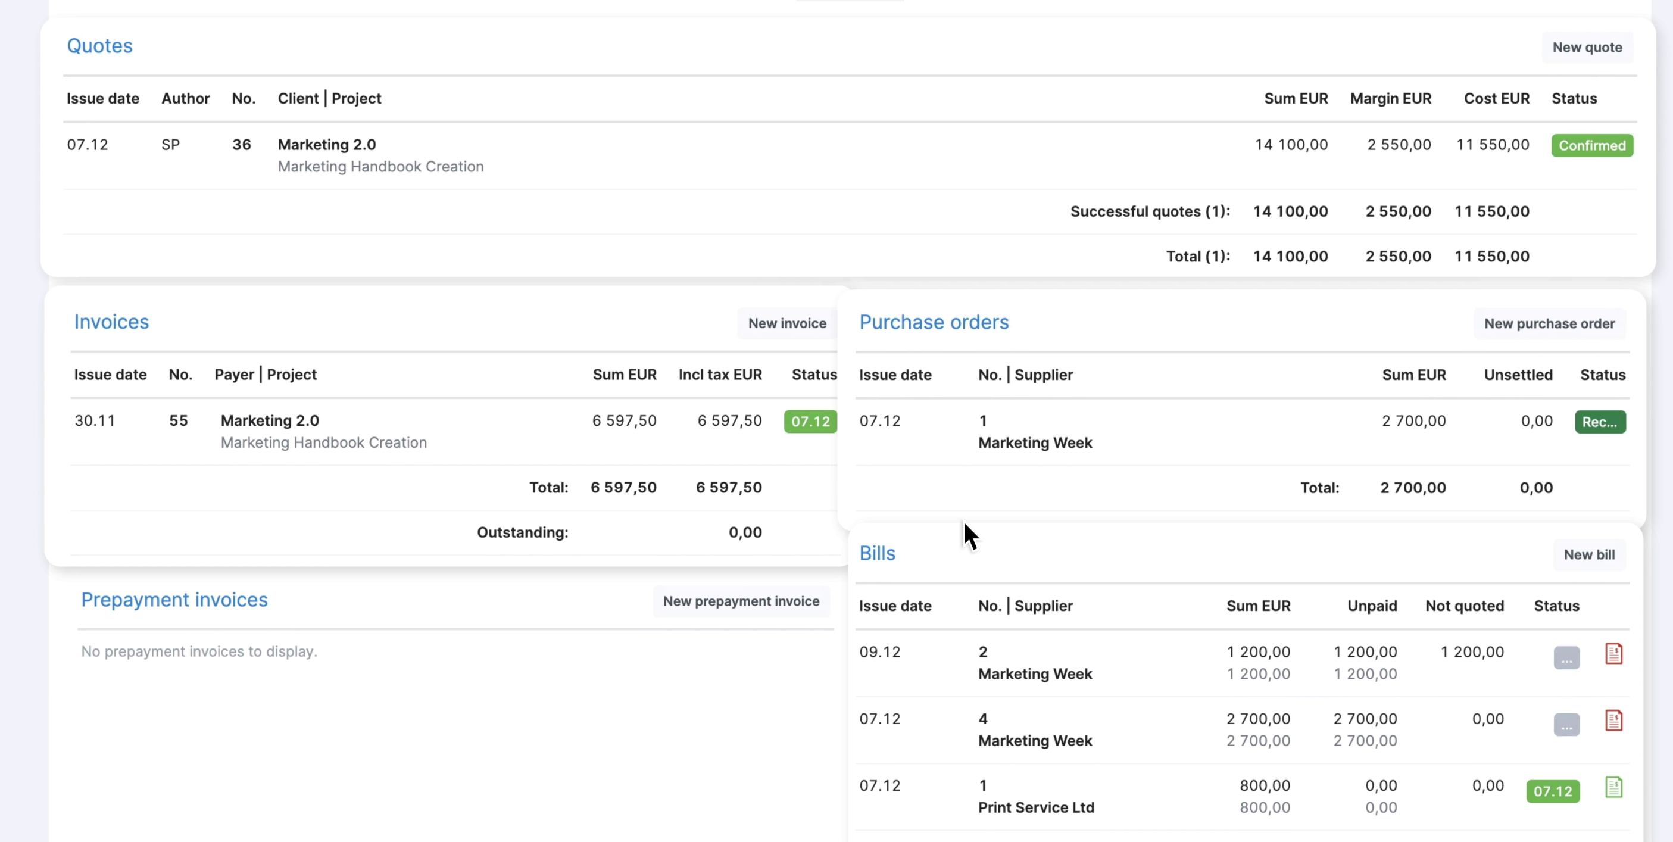Open Marketing Handbook Creation project under invoice 55
The width and height of the screenshot is (1673, 842).
(x=323, y=443)
